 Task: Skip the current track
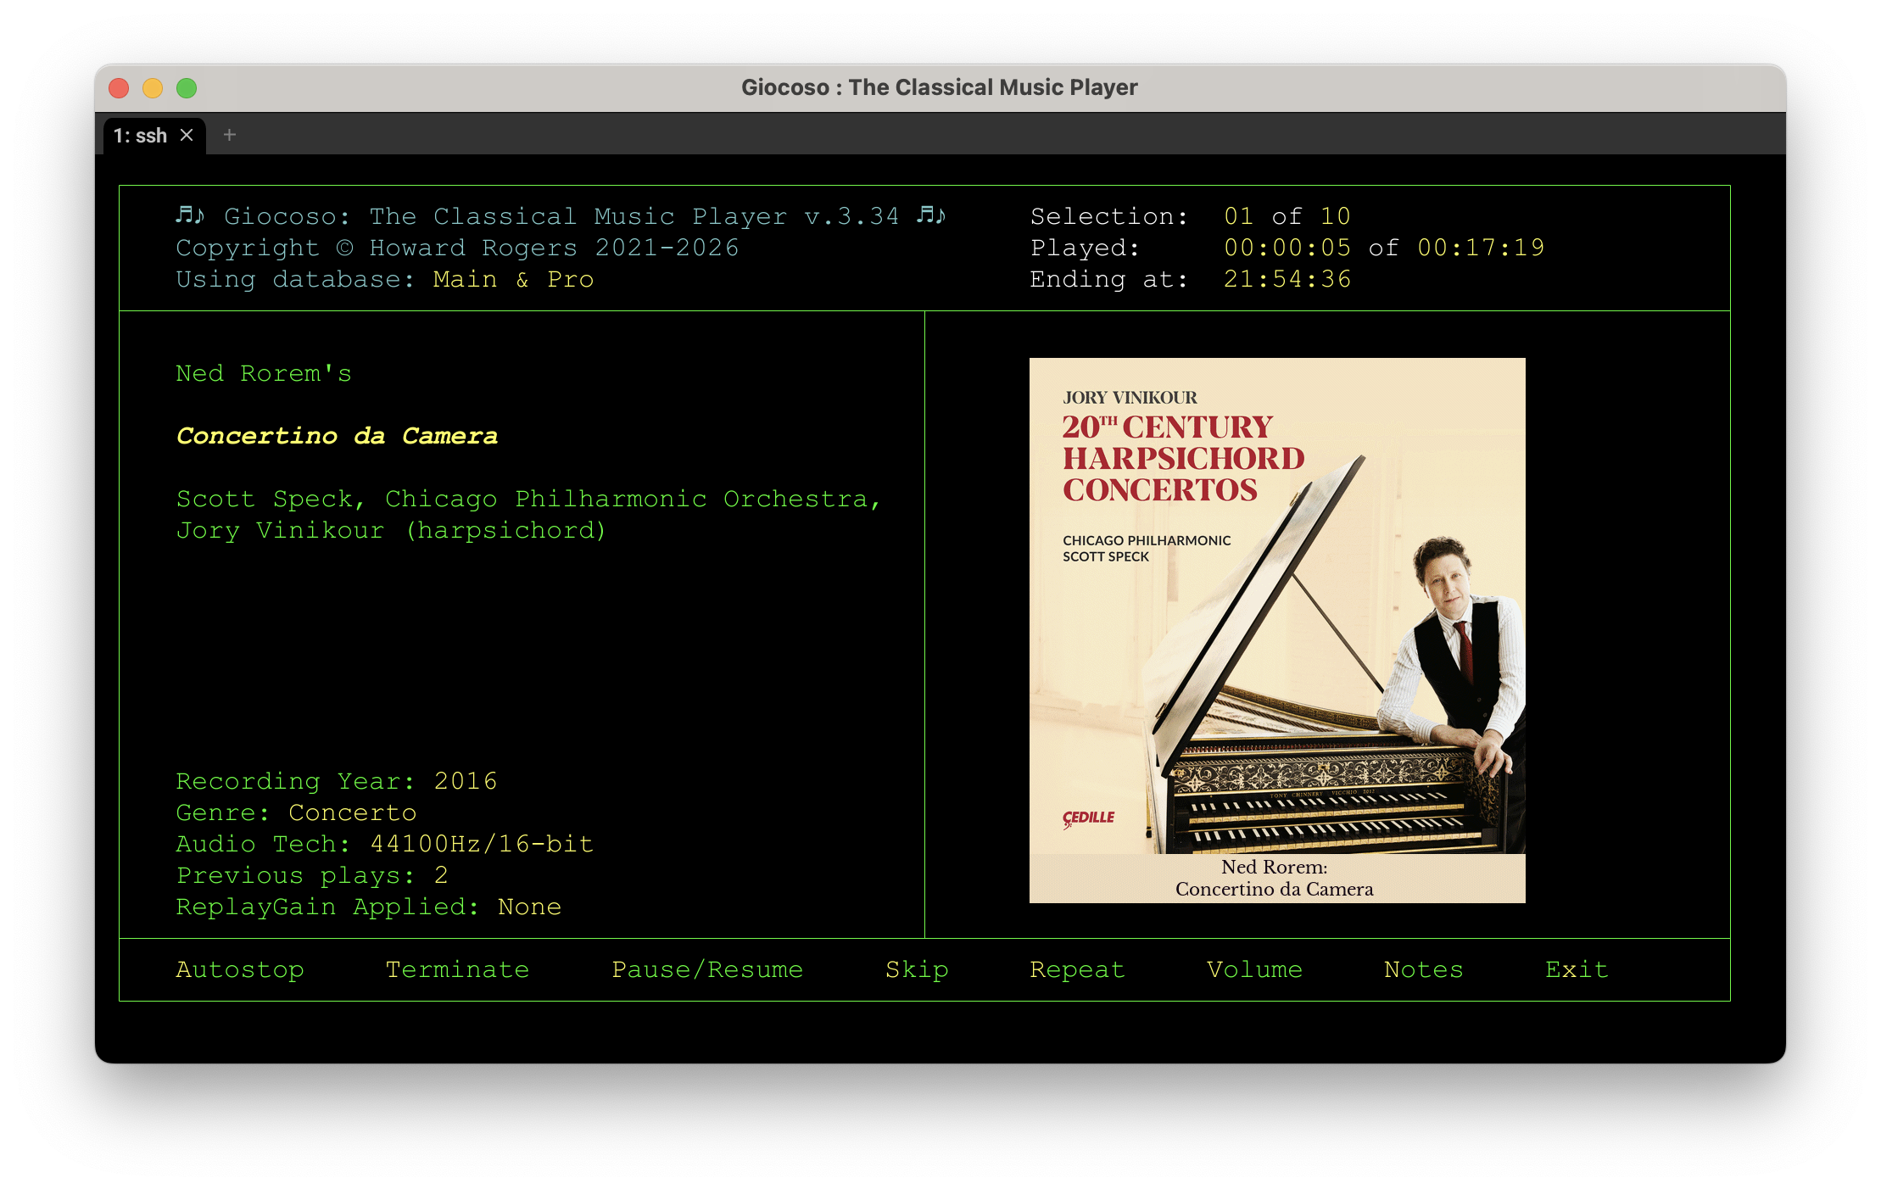tap(916, 969)
